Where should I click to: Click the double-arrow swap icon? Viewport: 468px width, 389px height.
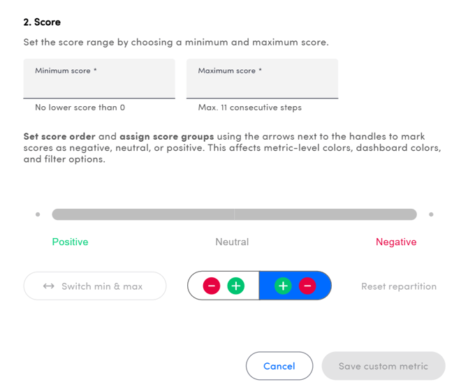[48, 286]
